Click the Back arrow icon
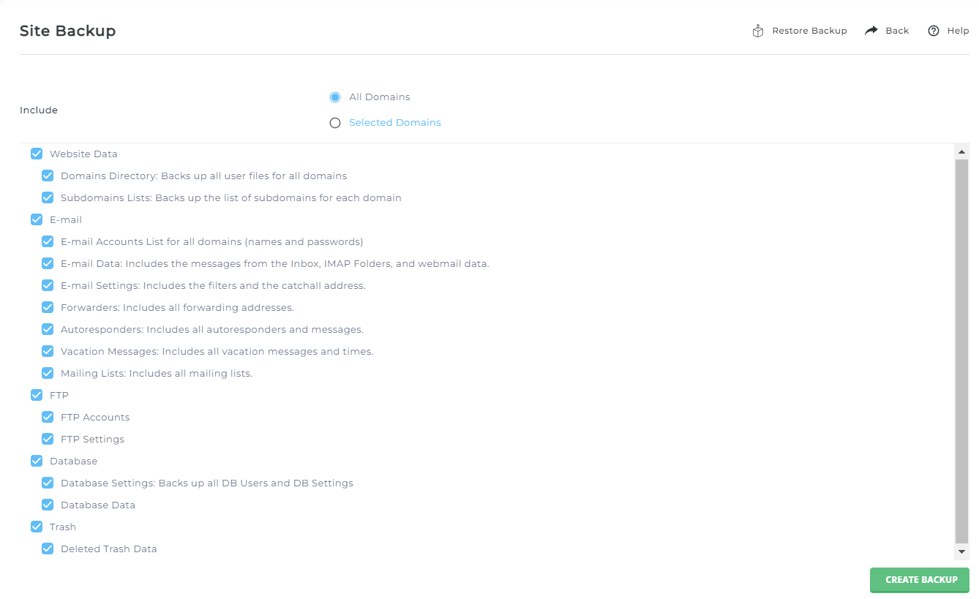This screenshot has width=979, height=599. (871, 31)
